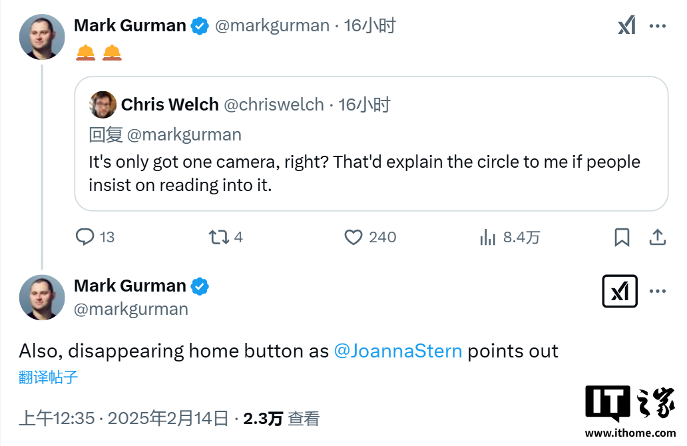Screen dimensions: 687x446
Task: Open Mark Gurman's lower profile avatar
Action: (42, 297)
